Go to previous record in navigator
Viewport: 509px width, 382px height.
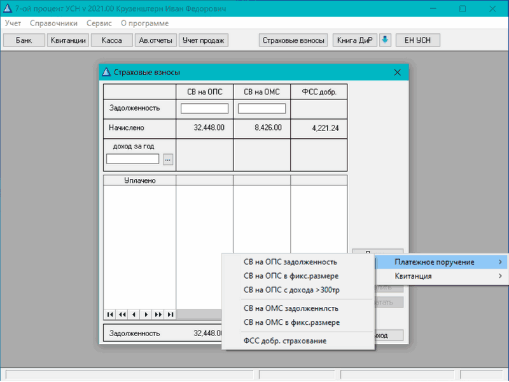[x=134, y=315]
